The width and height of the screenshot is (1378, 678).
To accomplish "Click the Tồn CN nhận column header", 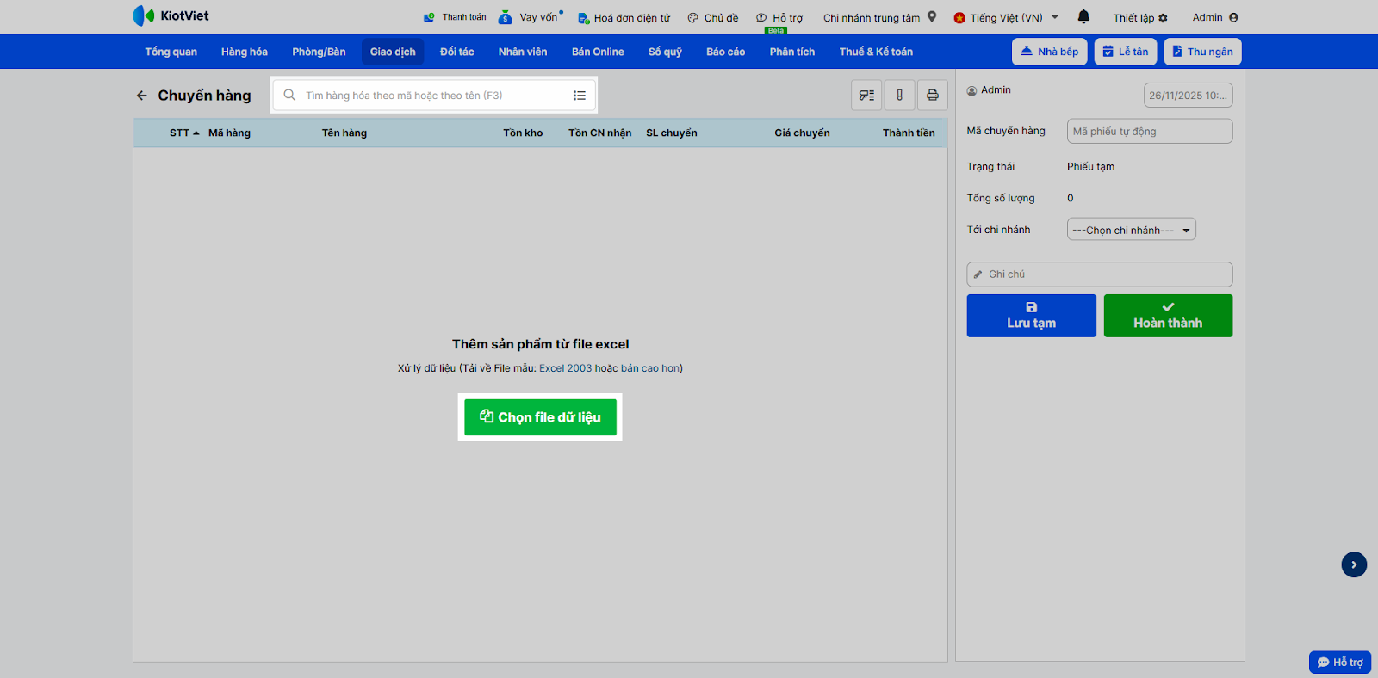I will click(x=600, y=133).
